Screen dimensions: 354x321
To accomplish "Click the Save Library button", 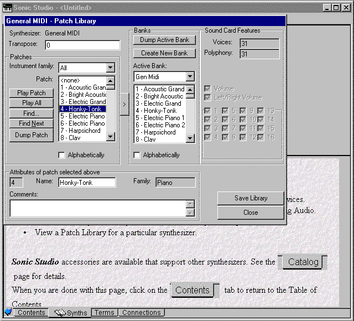I will 251,198.
